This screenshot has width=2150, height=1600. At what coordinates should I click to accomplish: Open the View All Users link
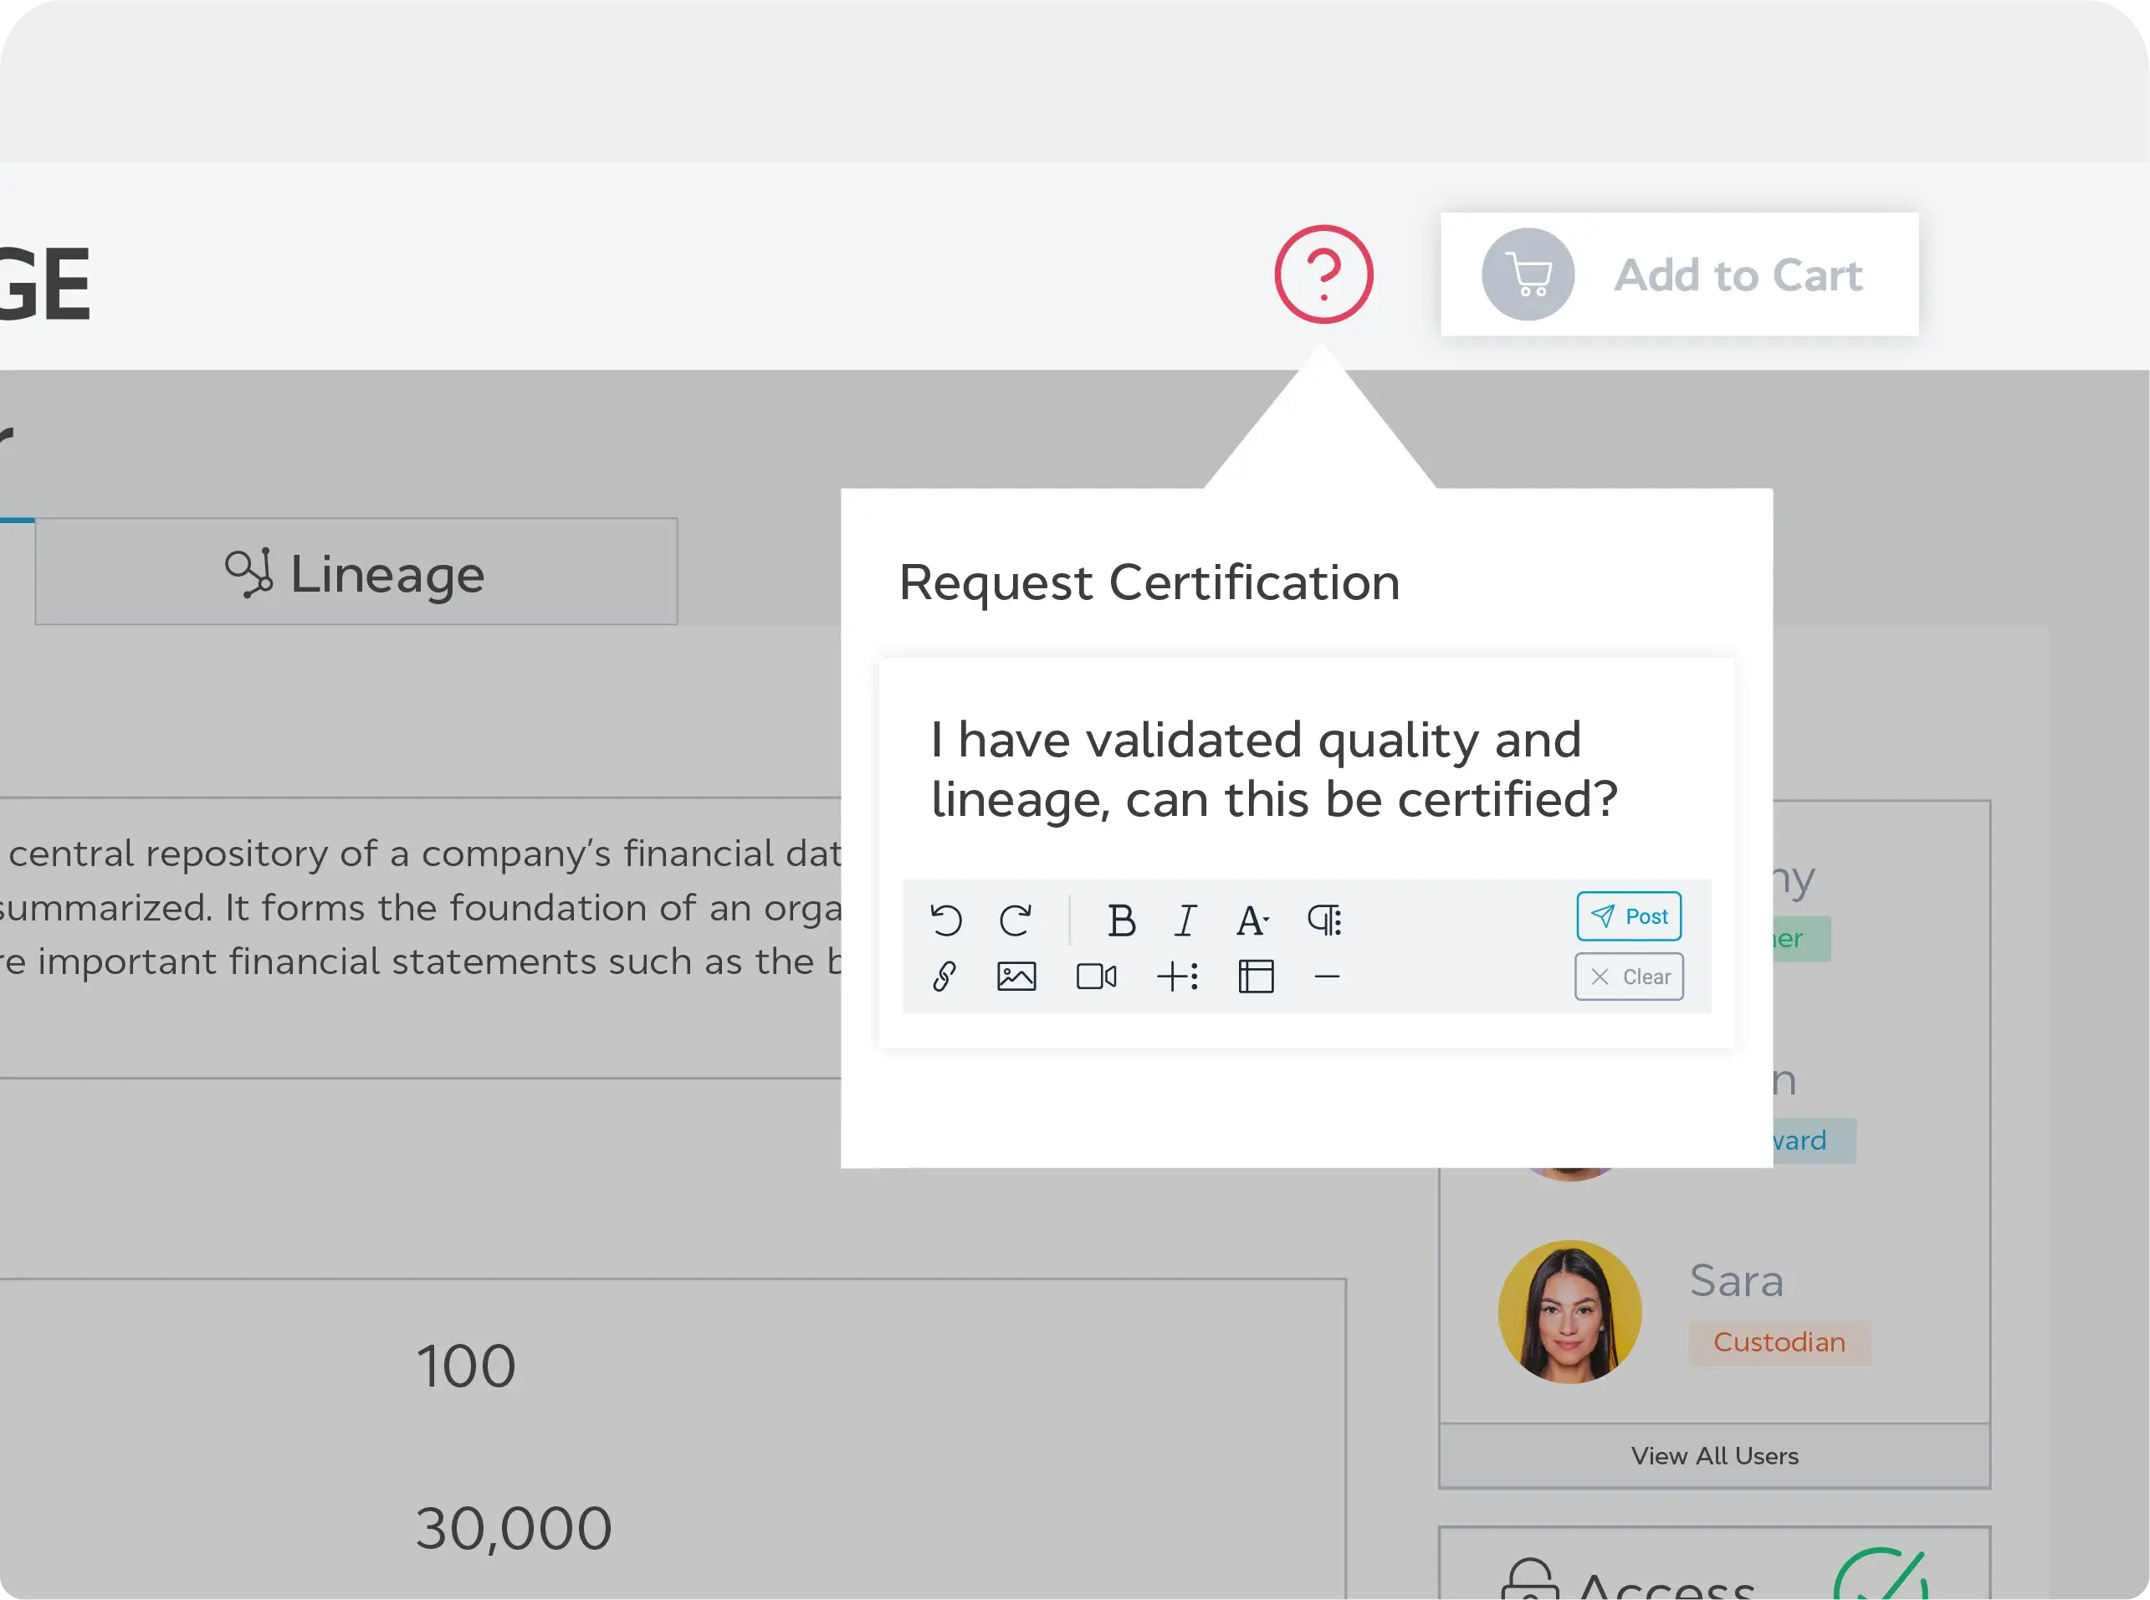pyautogui.click(x=1714, y=1456)
